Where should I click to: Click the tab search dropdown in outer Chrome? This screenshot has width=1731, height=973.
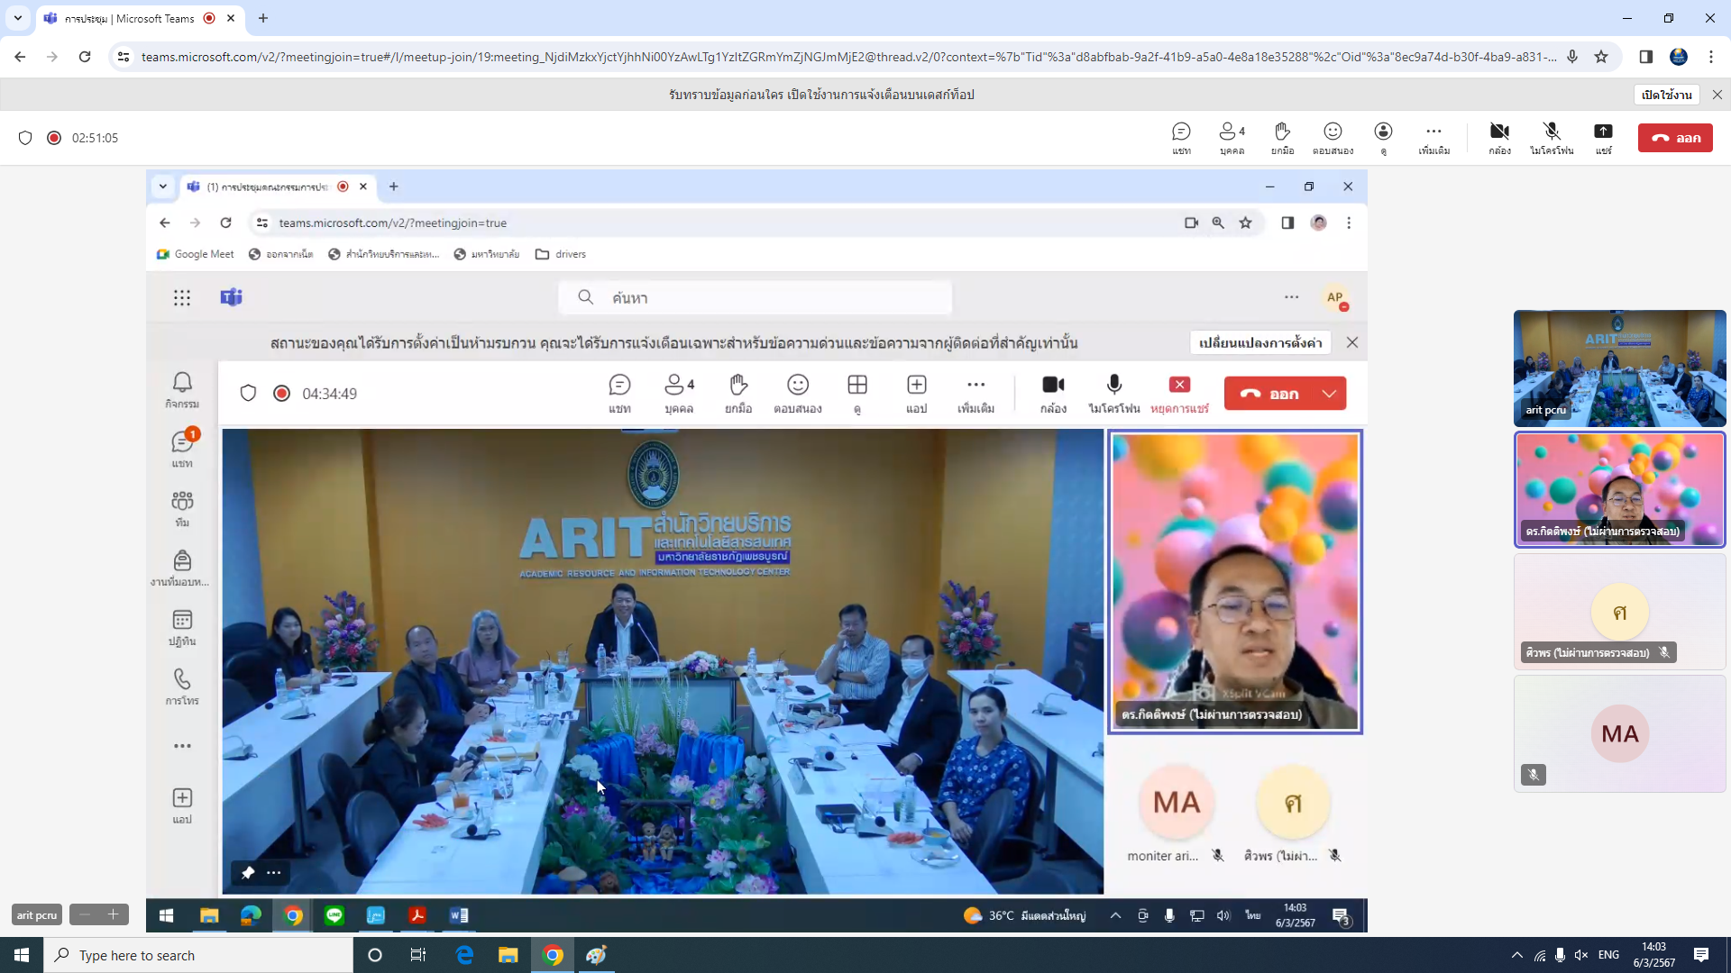click(x=18, y=18)
